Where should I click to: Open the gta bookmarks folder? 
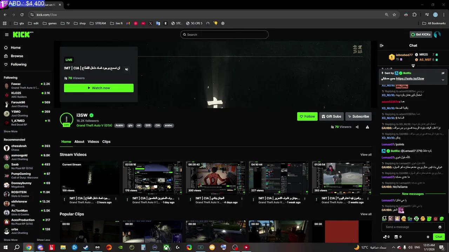19,23
